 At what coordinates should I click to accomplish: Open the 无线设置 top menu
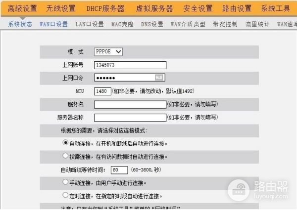pyautogui.click(x=61, y=8)
